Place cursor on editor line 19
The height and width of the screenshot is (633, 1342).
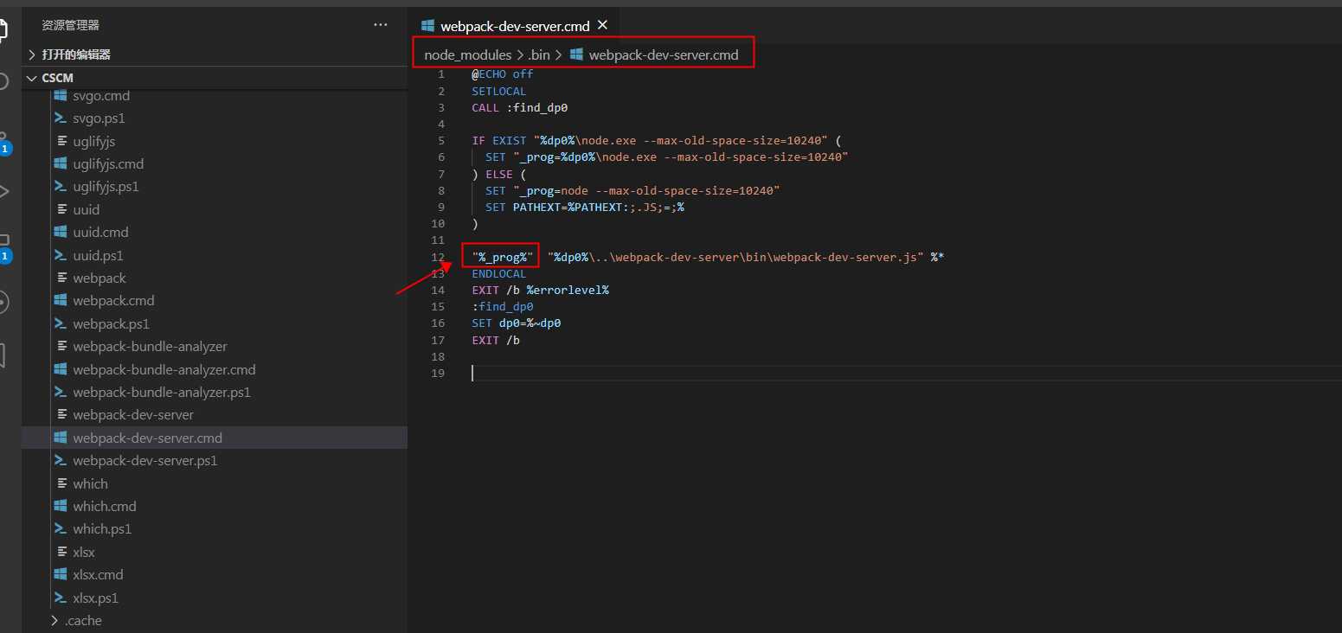click(906, 373)
